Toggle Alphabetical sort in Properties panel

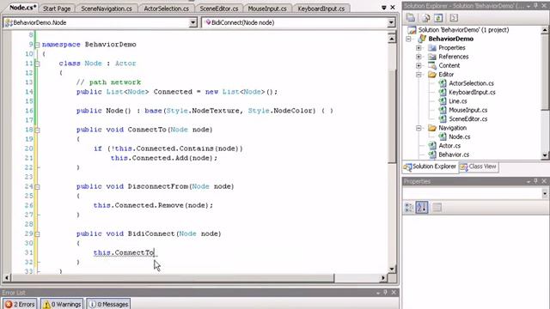422,208
